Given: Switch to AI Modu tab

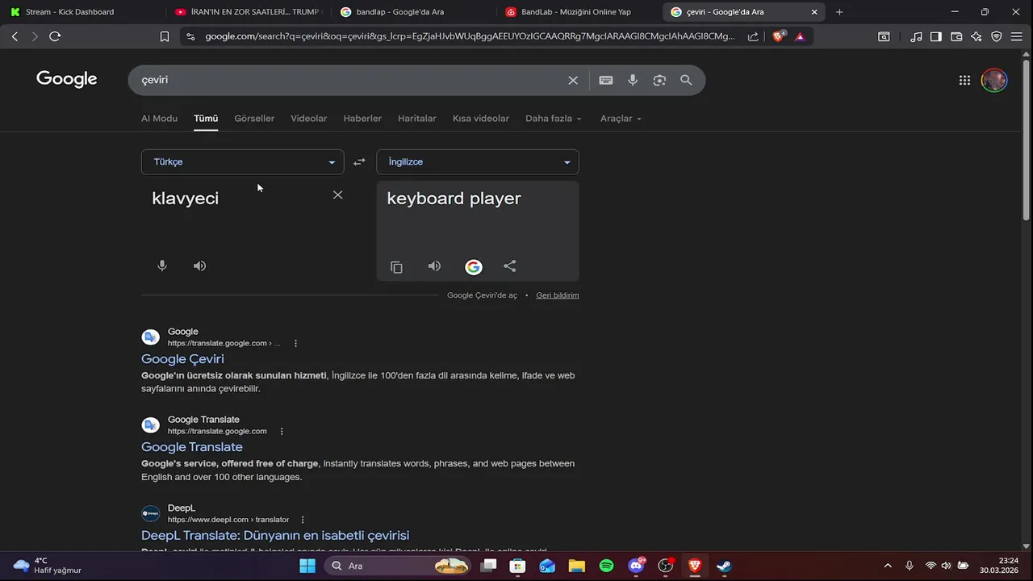Looking at the screenshot, I should coord(159,119).
